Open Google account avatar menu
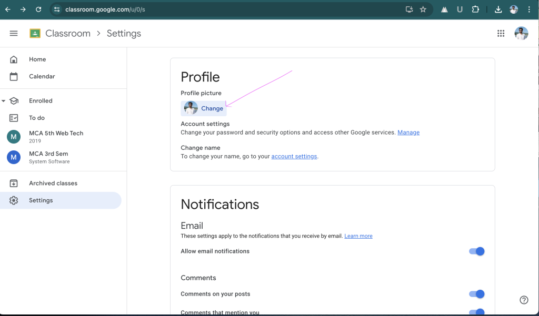This screenshot has height=316, width=539. pyautogui.click(x=521, y=33)
